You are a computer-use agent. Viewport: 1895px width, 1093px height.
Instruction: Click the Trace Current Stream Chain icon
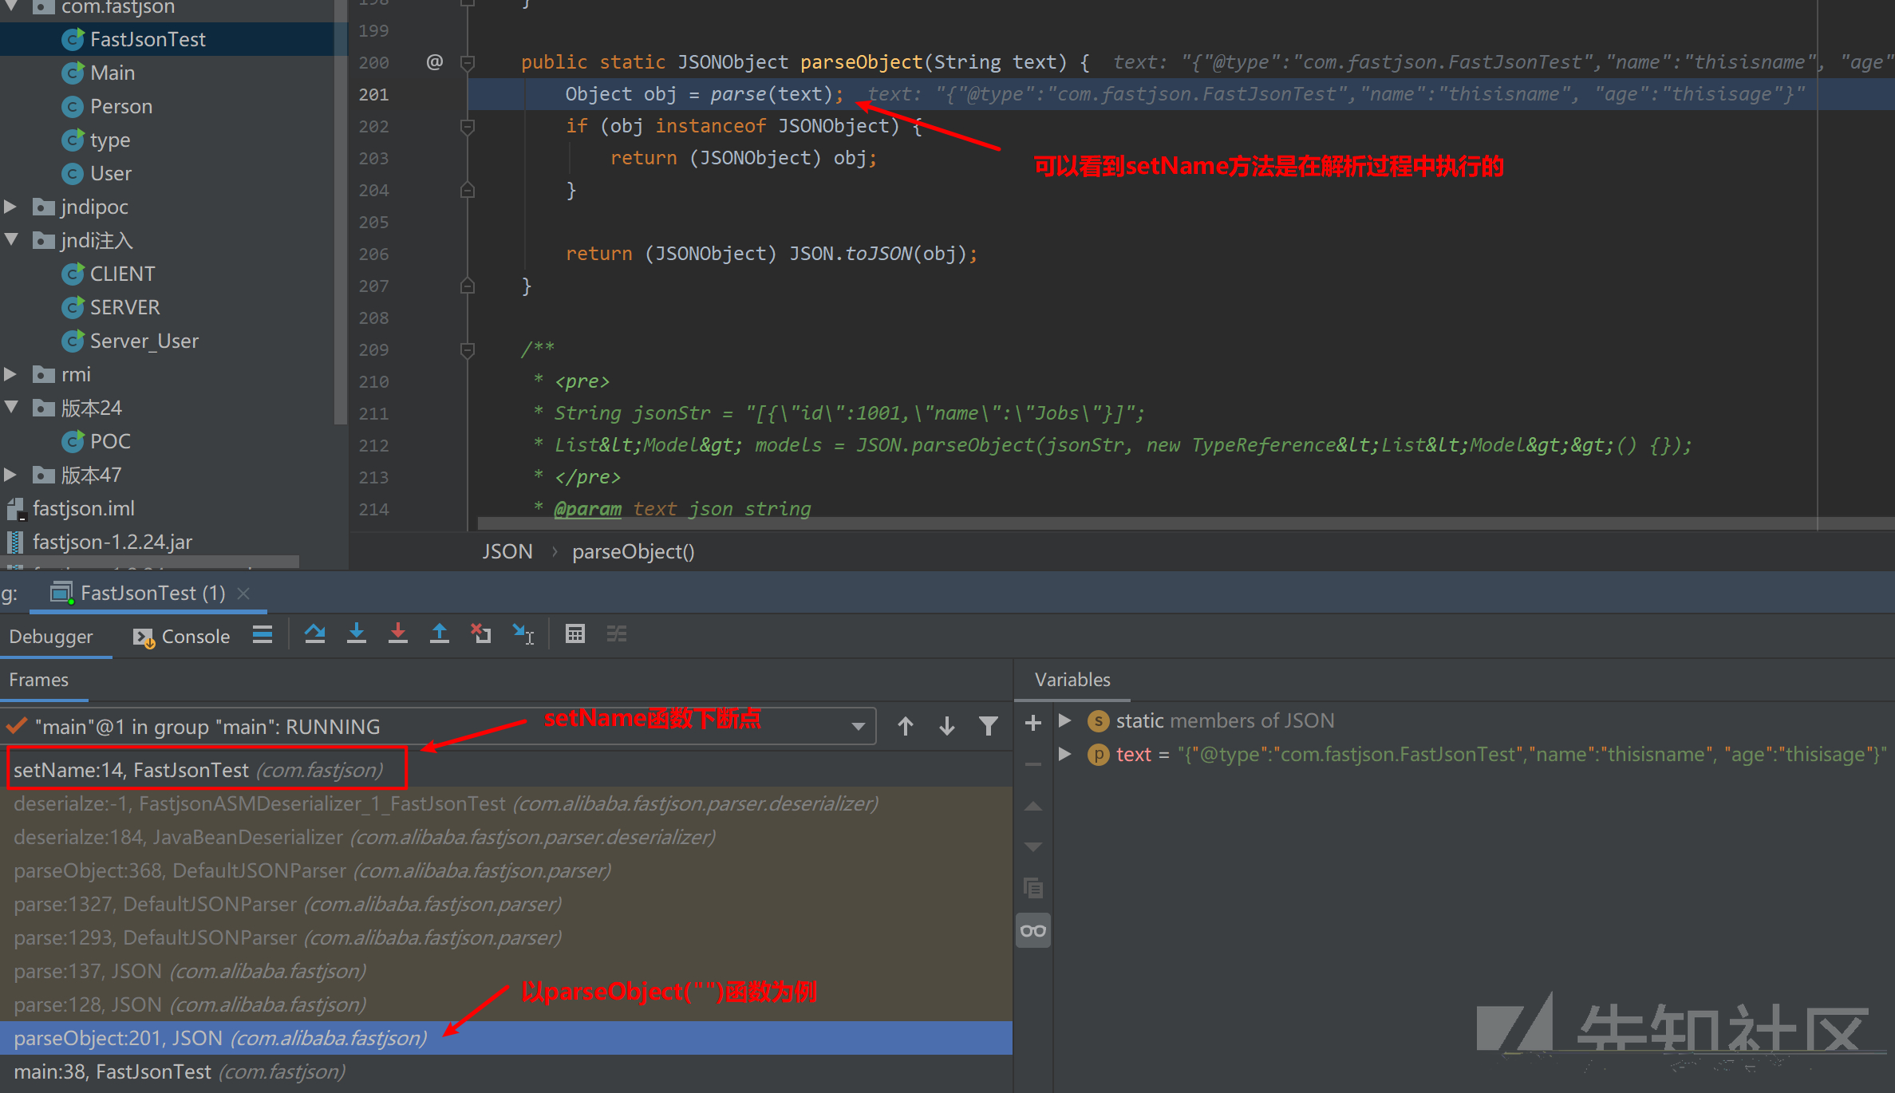tap(617, 634)
